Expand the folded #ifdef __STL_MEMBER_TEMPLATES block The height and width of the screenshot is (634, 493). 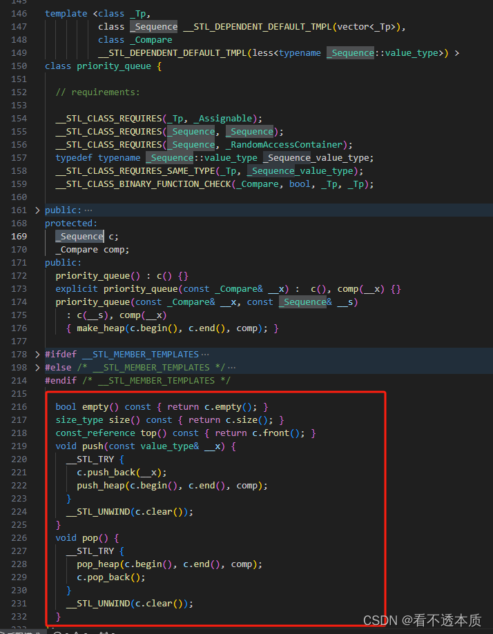37,355
